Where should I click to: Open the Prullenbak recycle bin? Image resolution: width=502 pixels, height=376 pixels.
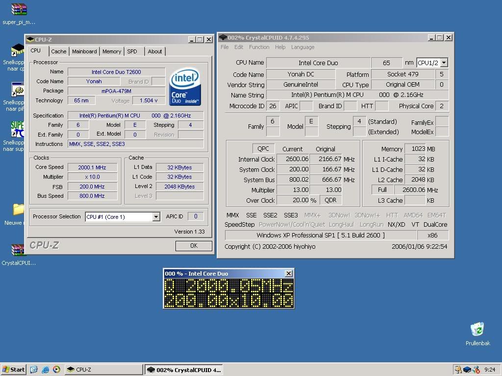click(477, 330)
